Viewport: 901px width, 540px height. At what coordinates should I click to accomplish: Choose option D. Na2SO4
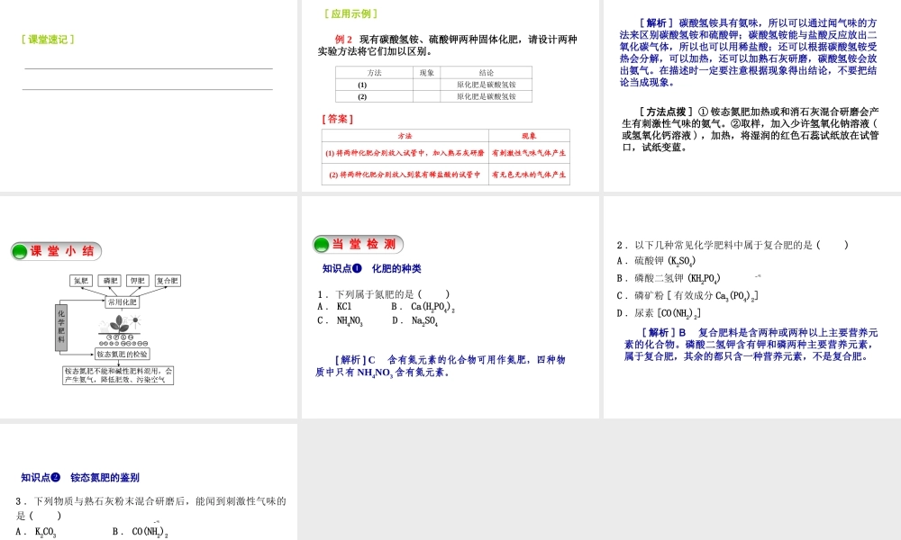[414, 321]
